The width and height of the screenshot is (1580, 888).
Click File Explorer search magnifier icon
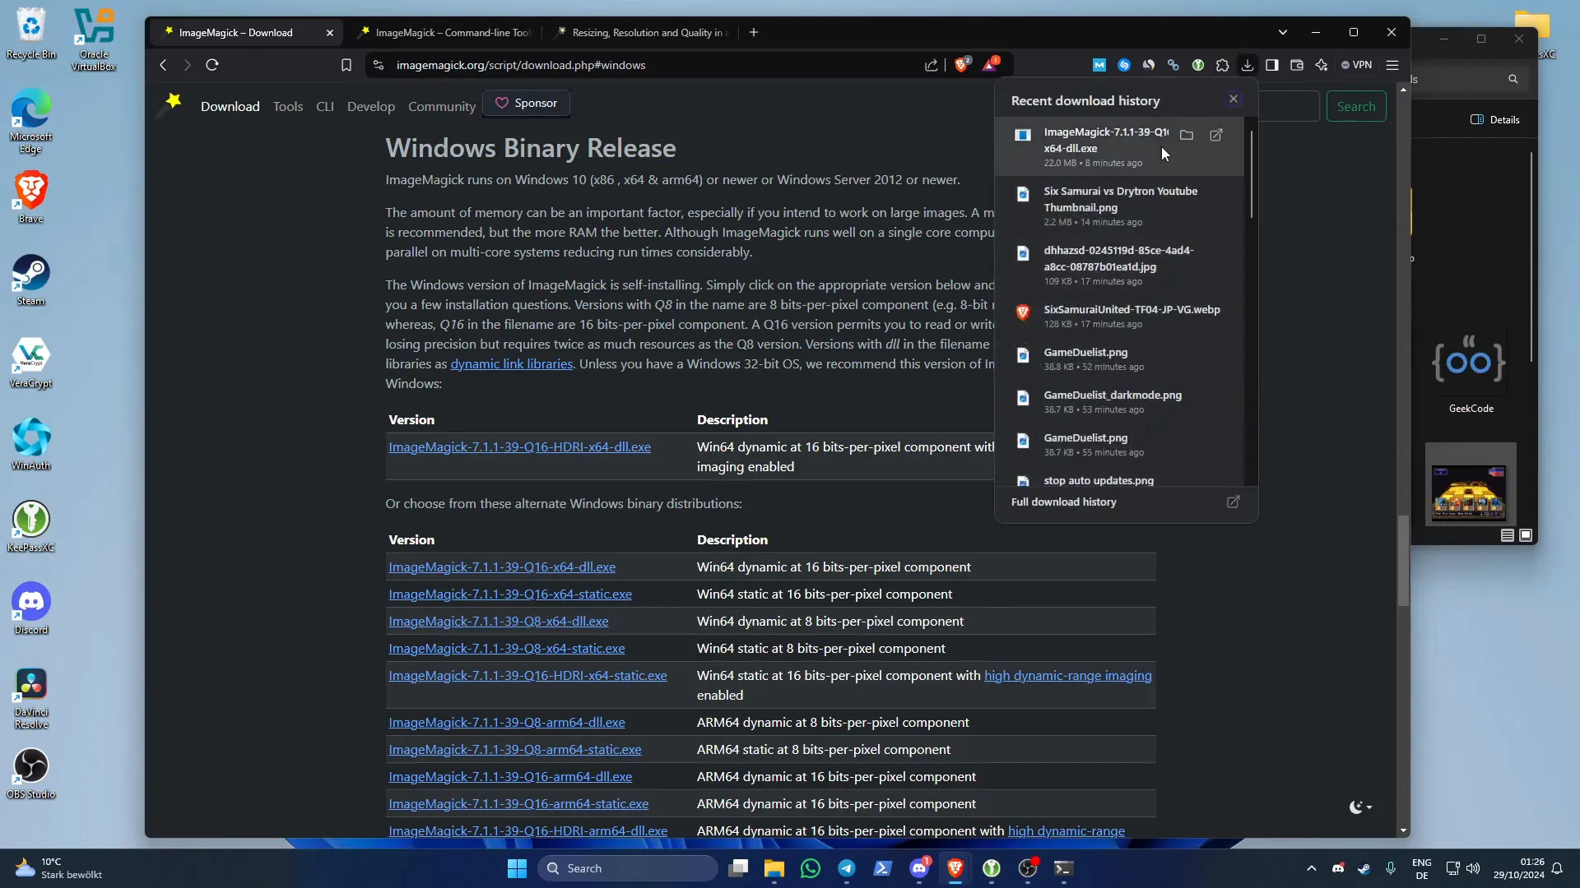point(1513,79)
